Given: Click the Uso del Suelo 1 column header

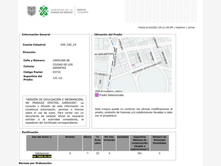Looking at the screenshot, I should pyautogui.click(x=42, y=143).
